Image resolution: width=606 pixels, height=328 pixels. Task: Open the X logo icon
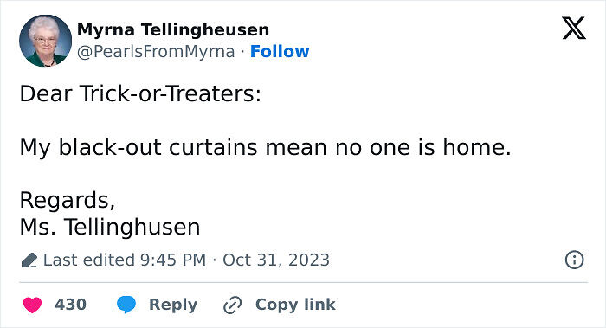[574, 29]
